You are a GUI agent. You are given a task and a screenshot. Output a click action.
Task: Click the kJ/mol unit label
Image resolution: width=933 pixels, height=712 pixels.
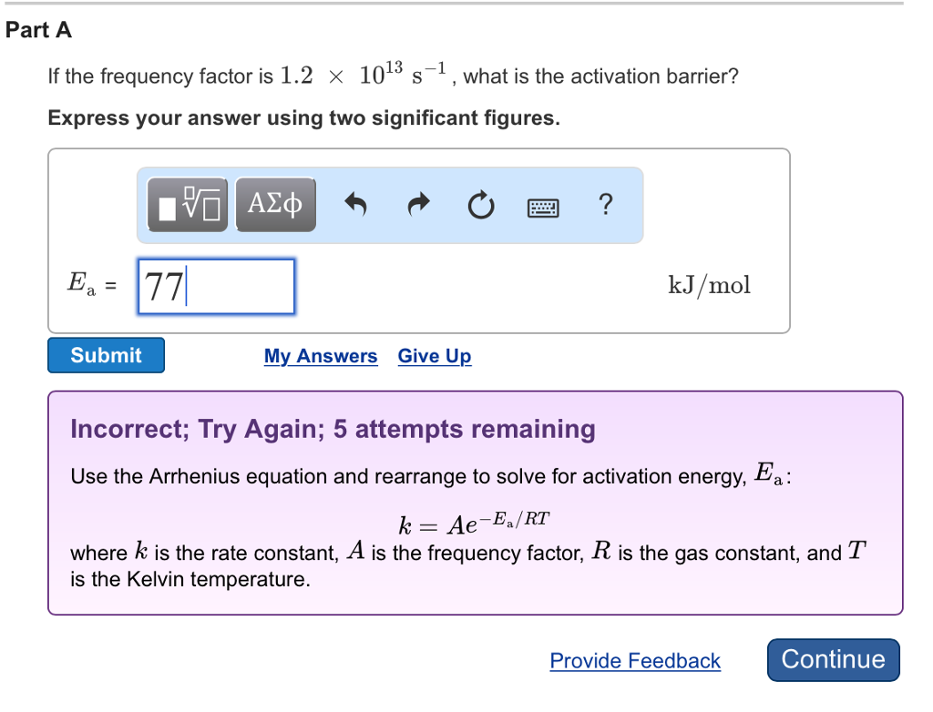point(709,284)
